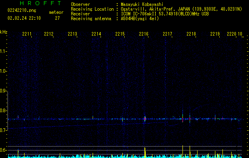Click the Observer field label
Screen dimensions: 249x158
click(80, 4)
